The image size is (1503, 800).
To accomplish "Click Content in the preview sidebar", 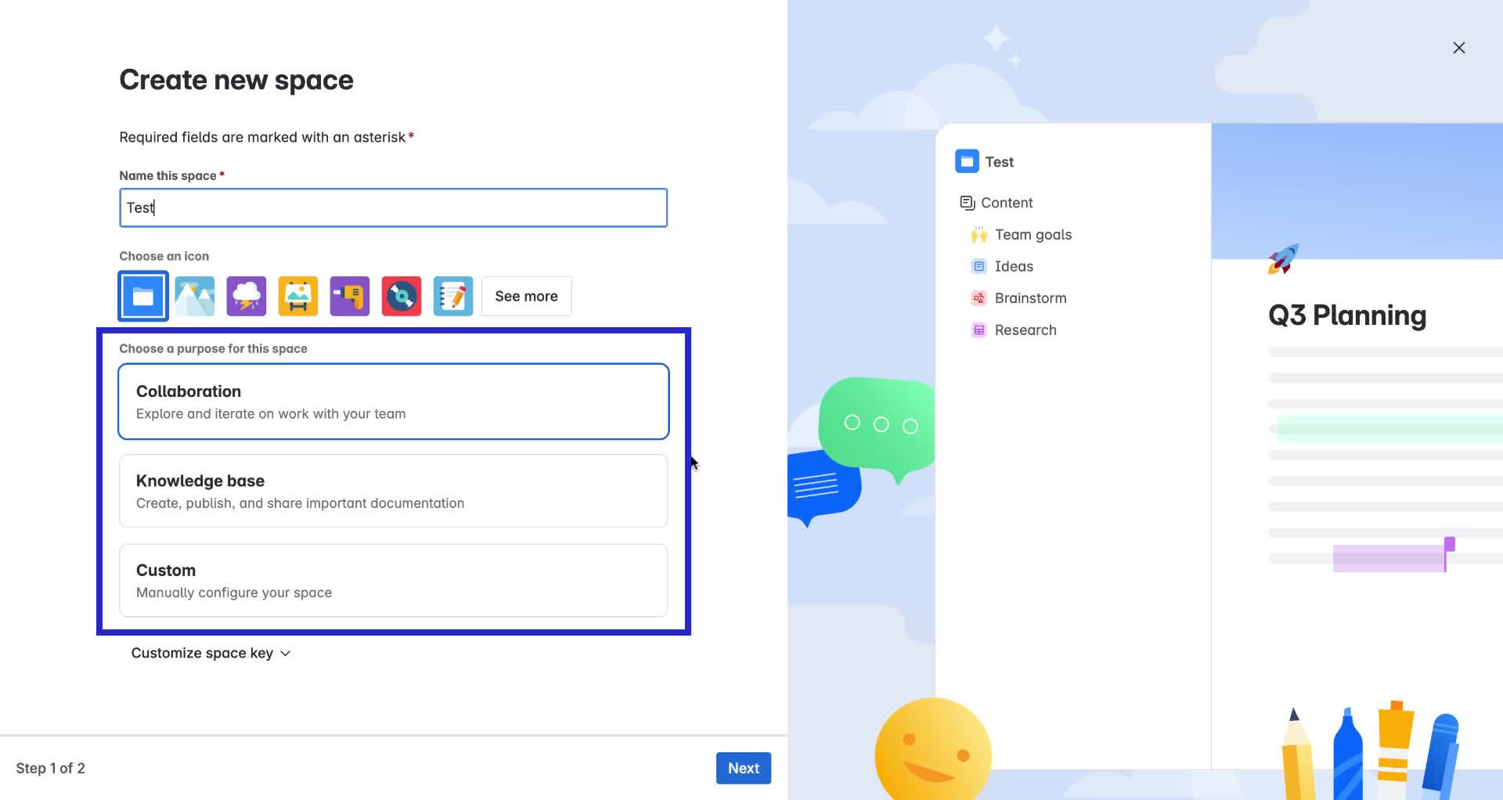I will (x=1006, y=203).
